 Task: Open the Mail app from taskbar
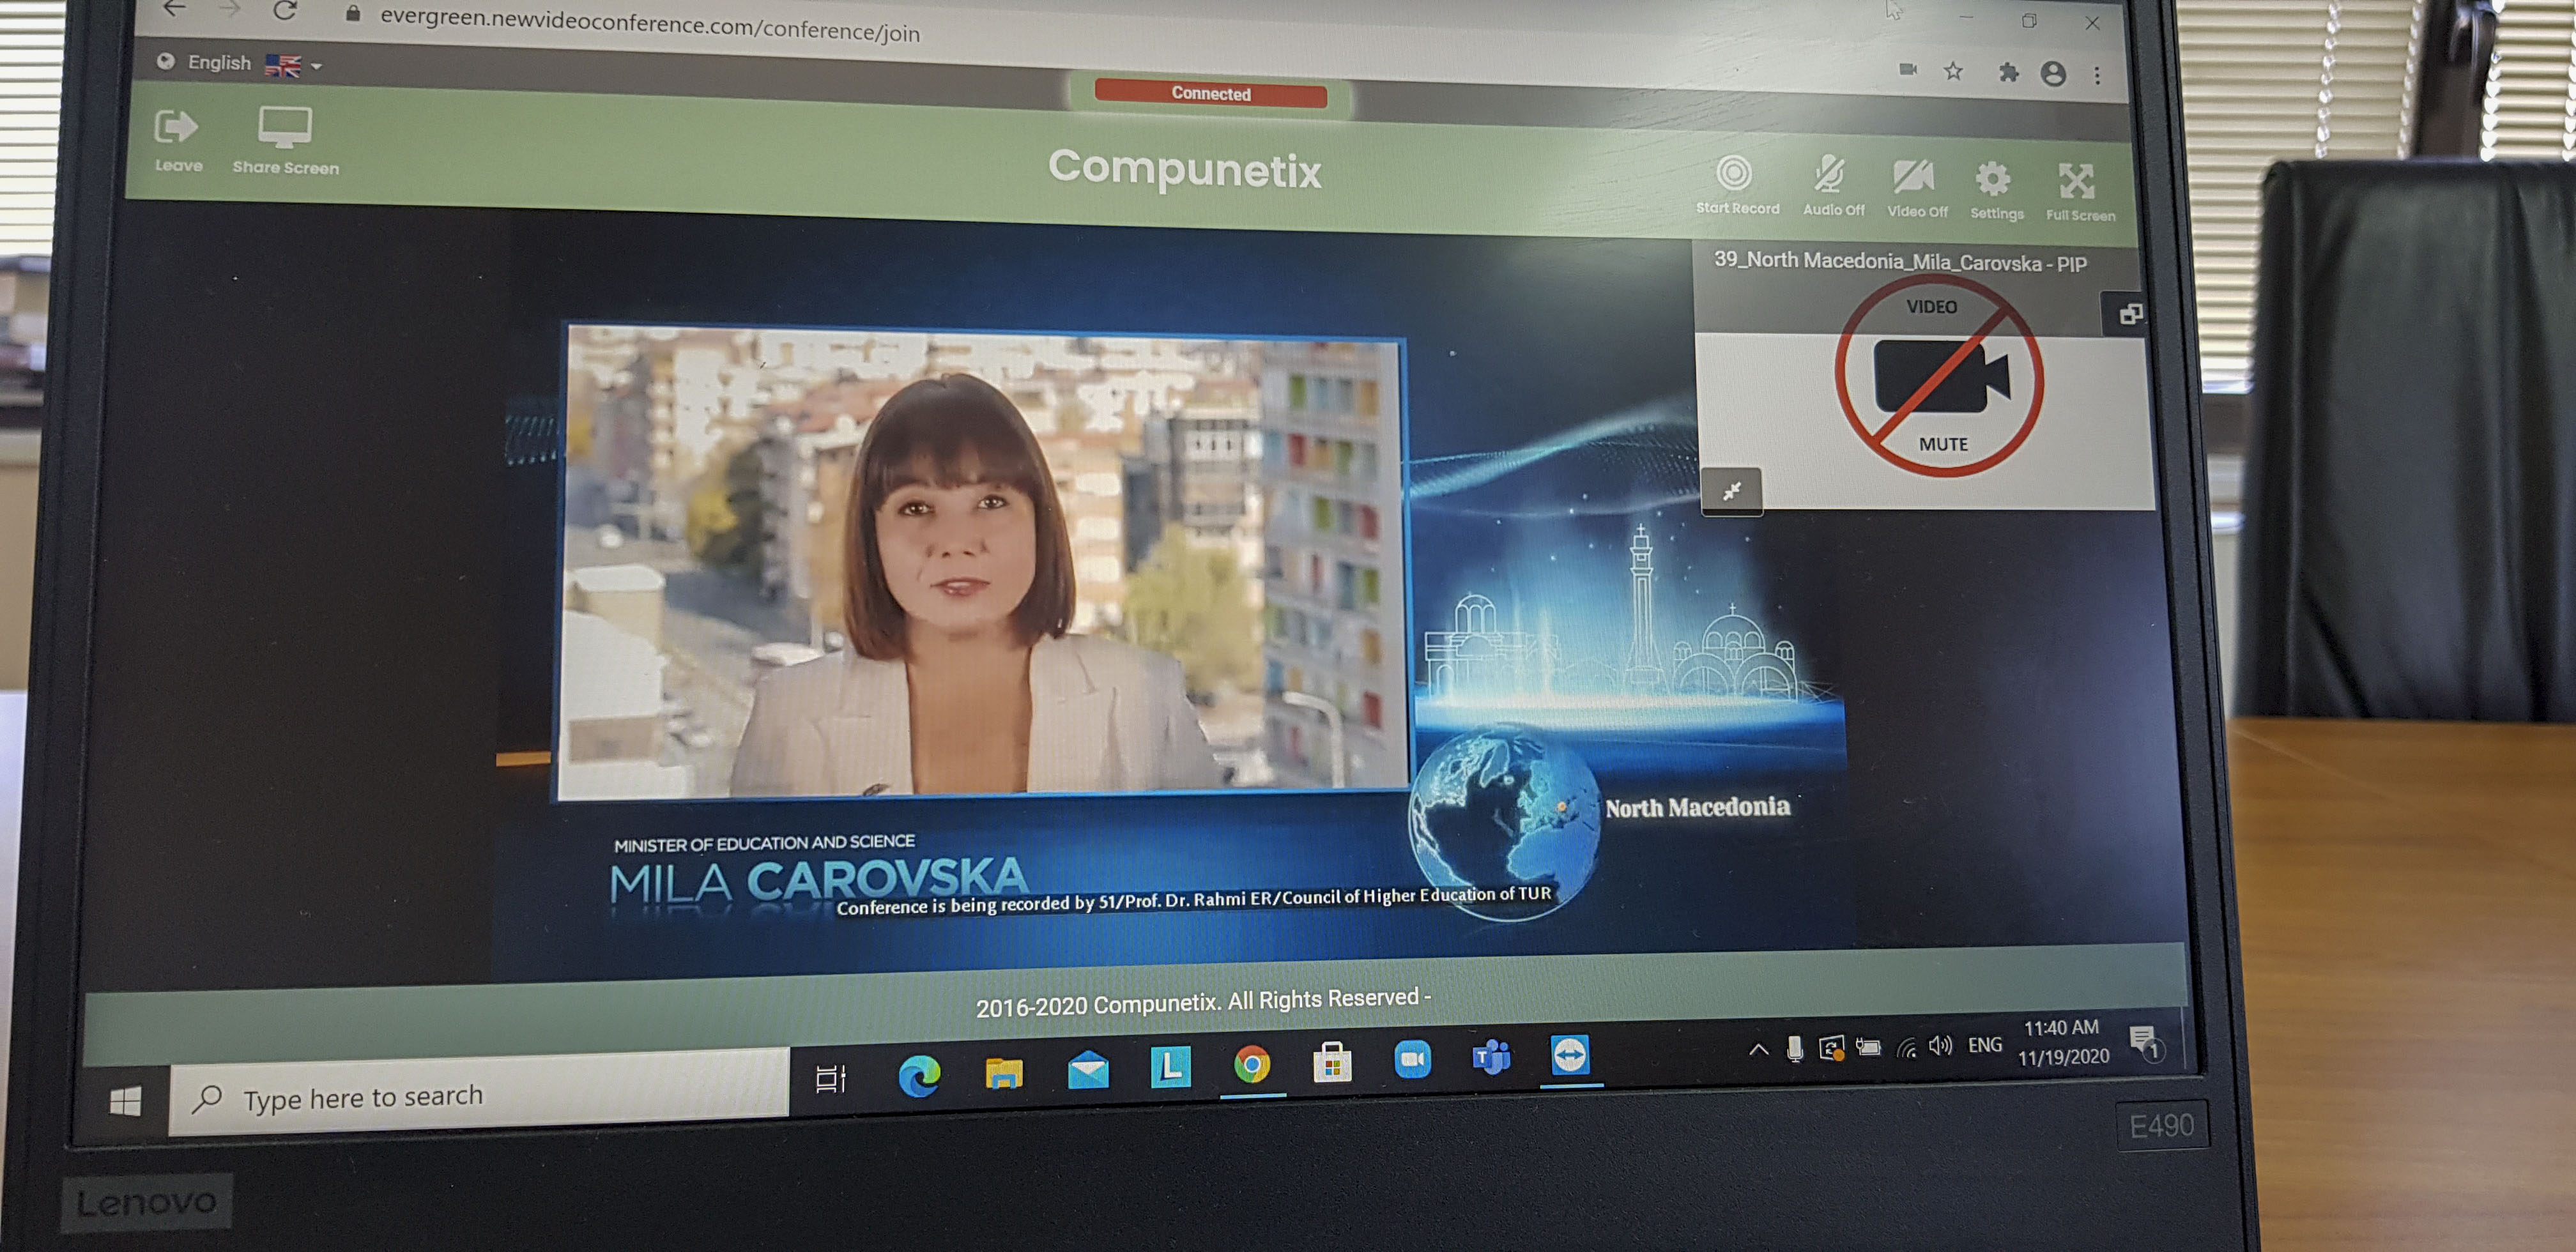1087,1071
